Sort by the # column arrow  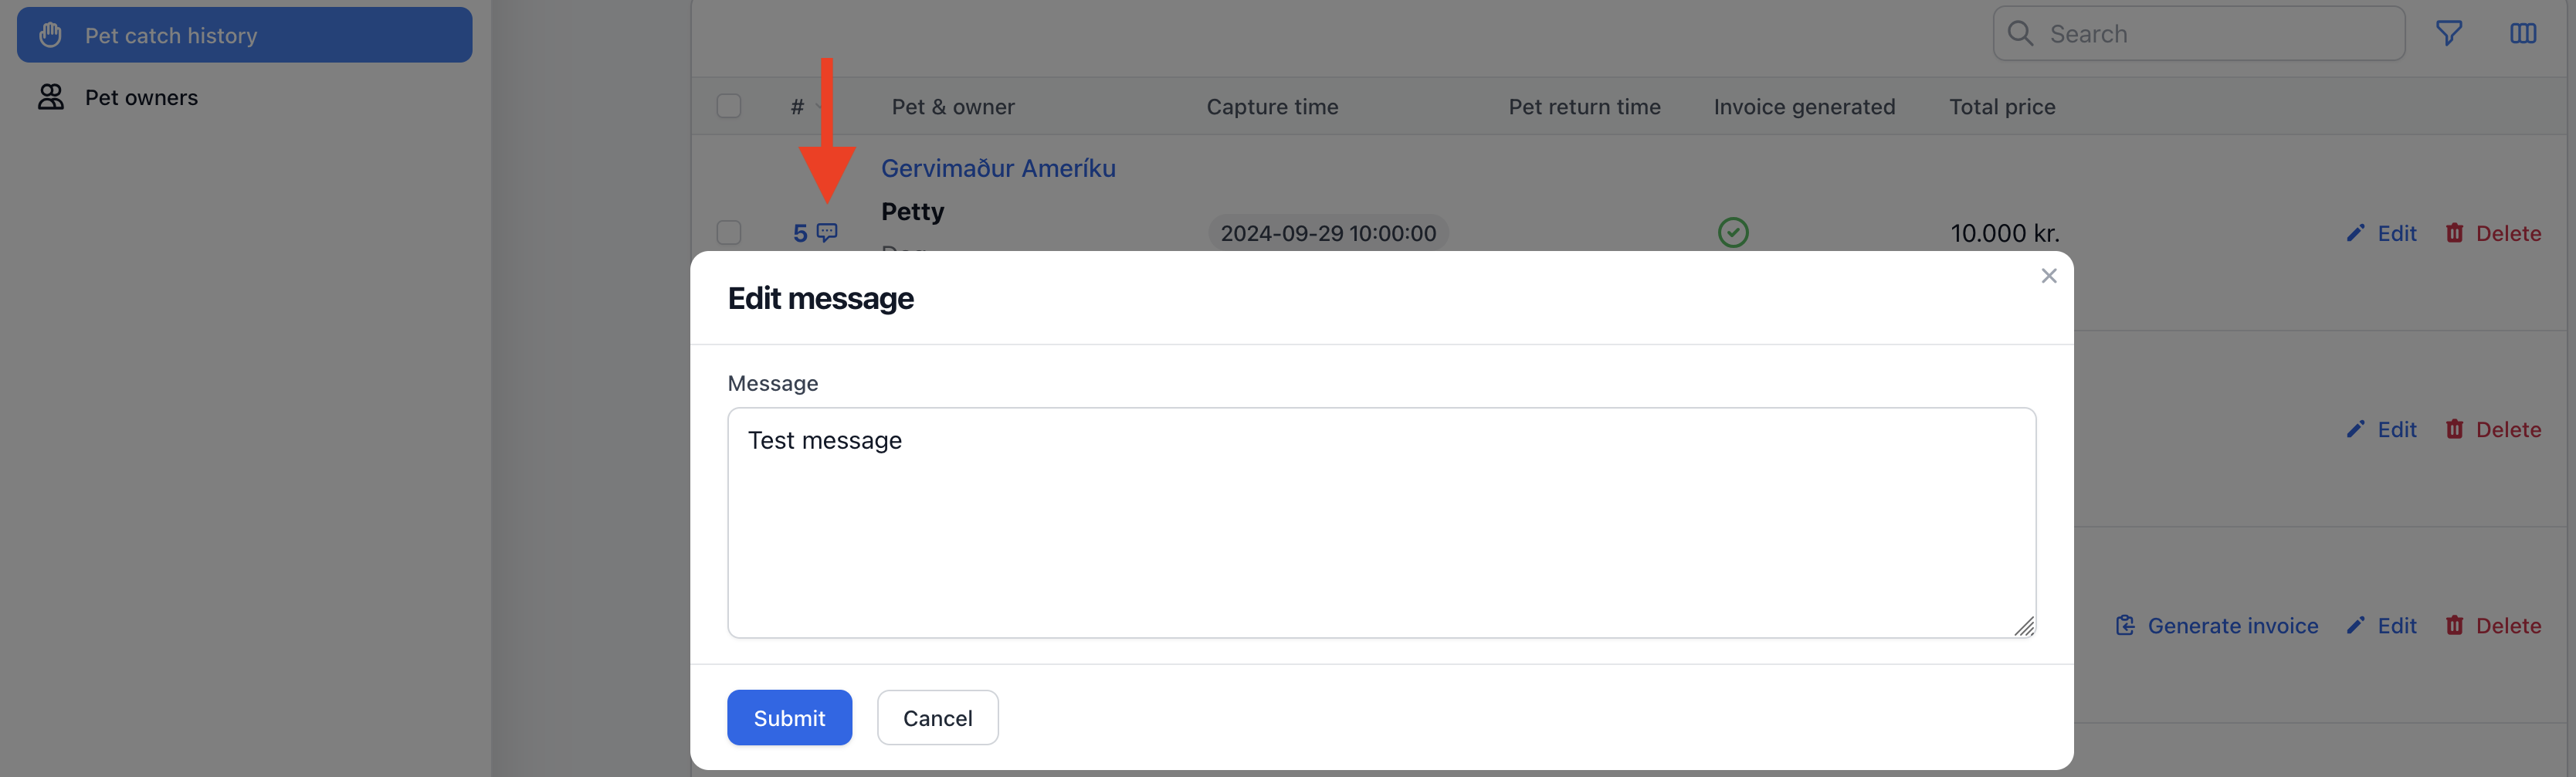(x=819, y=106)
